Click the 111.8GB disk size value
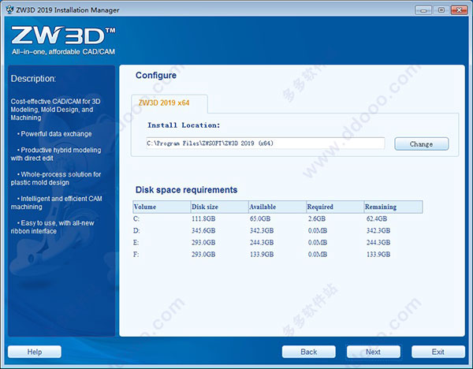 pos(203,218)
